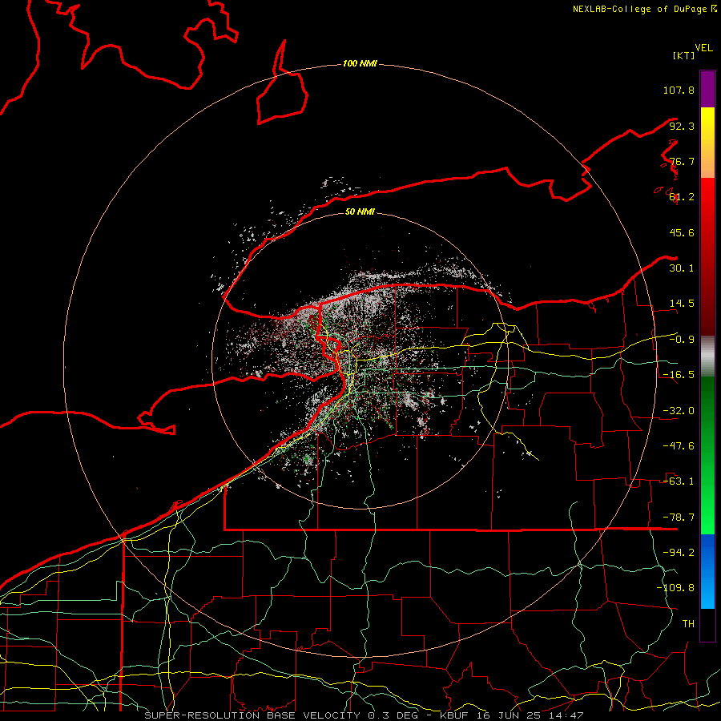Click the 30.1 velocity scale value
The height and width of the screenshot is (721, 721).
click(x=682, y=268)
